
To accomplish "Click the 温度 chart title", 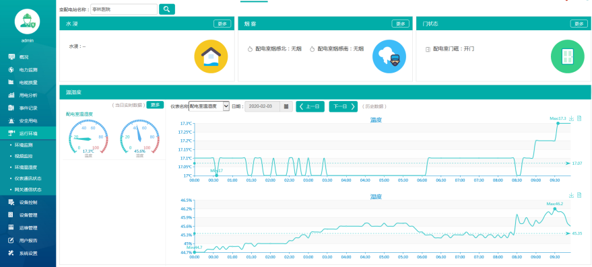I will point(376,120).
